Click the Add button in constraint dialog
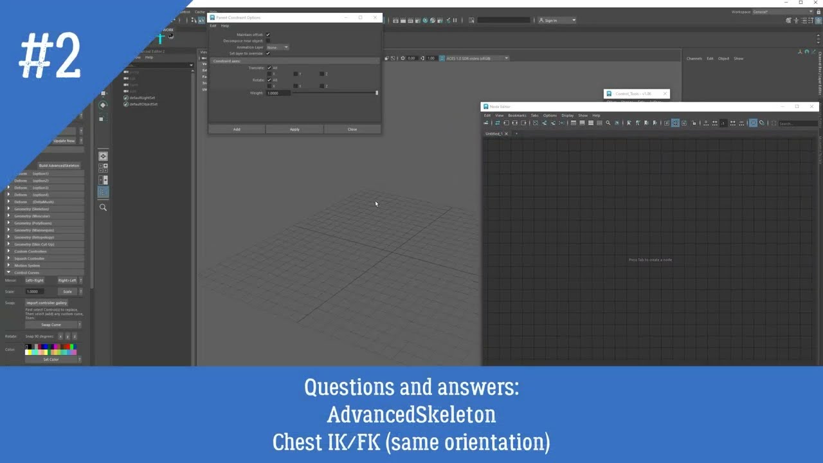Viewport: 823px width, 463px height. pos(237,129)
